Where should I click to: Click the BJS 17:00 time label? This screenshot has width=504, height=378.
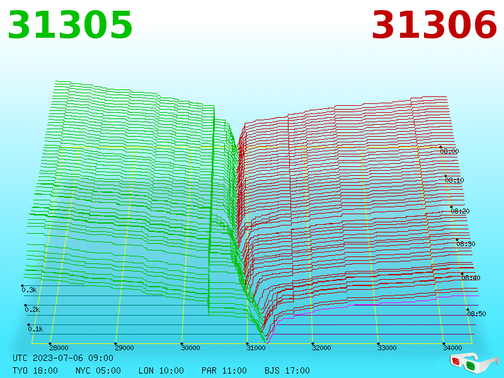click(x=287, y=370)
